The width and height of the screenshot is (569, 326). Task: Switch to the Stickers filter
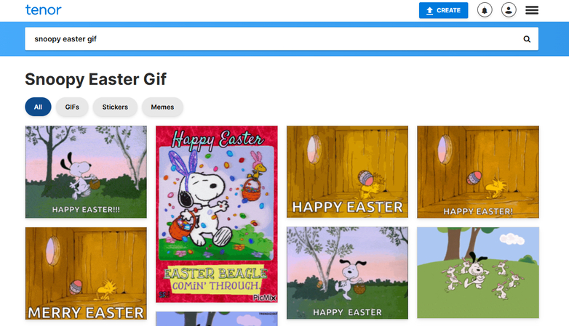[115, 107]
